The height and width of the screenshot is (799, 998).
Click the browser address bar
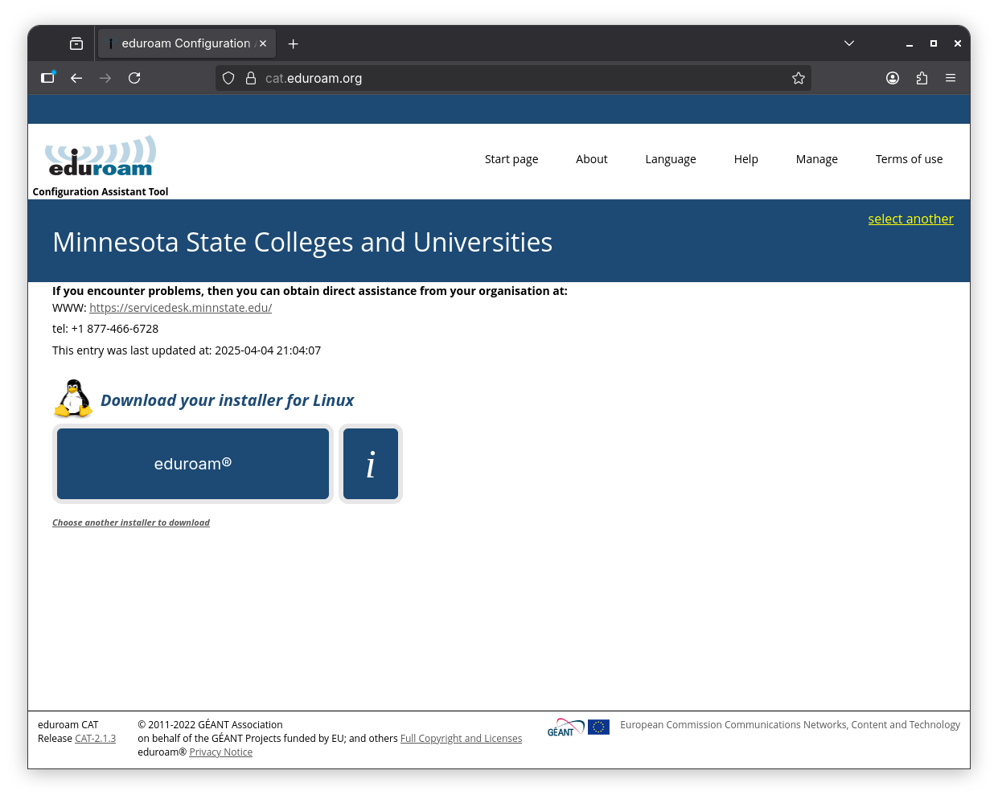point(483,78)
